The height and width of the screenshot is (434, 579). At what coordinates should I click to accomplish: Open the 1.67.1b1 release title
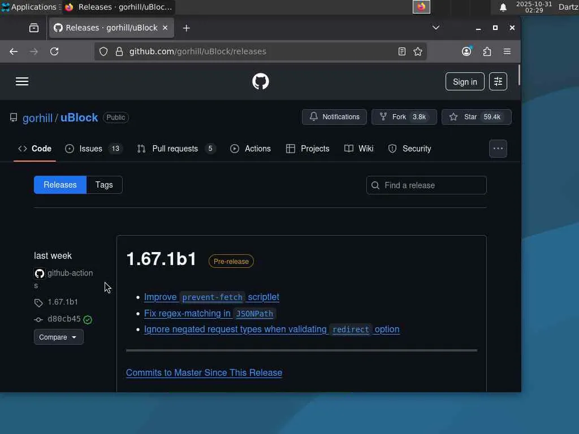click(x=161, y=259)
